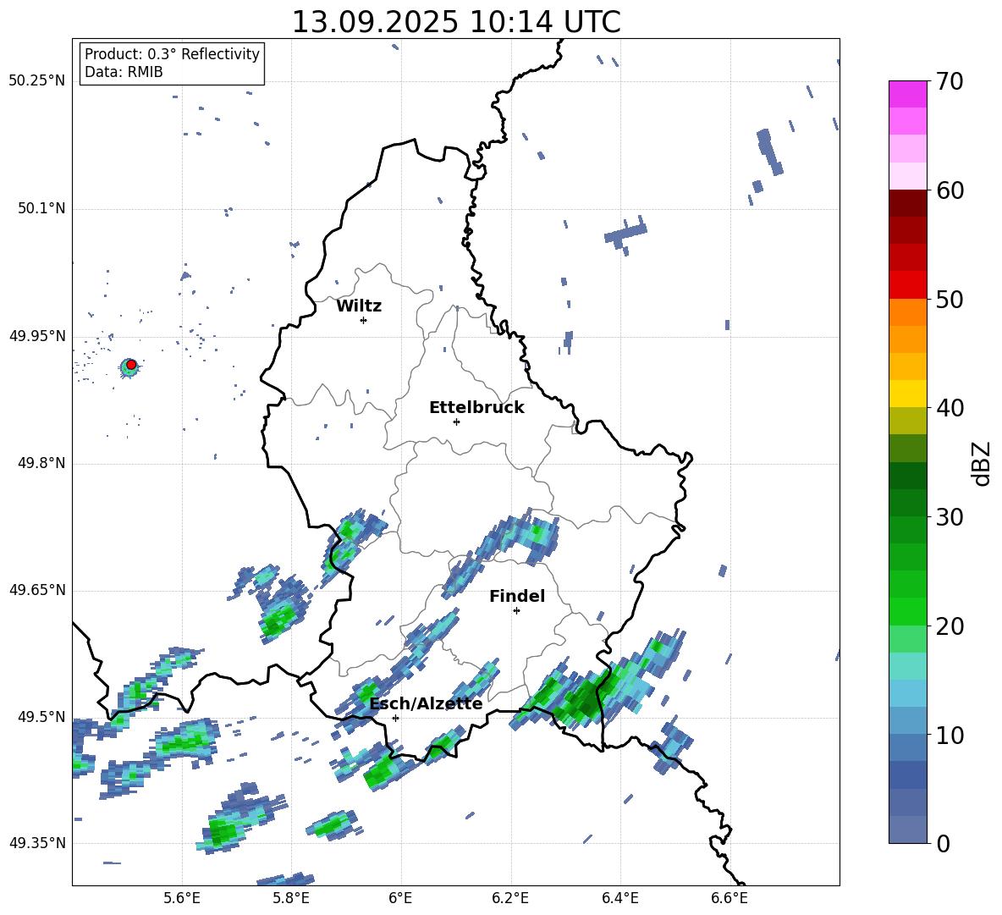Click the red radar site marker dot
1002x915 pixels.
pos(130,365)
